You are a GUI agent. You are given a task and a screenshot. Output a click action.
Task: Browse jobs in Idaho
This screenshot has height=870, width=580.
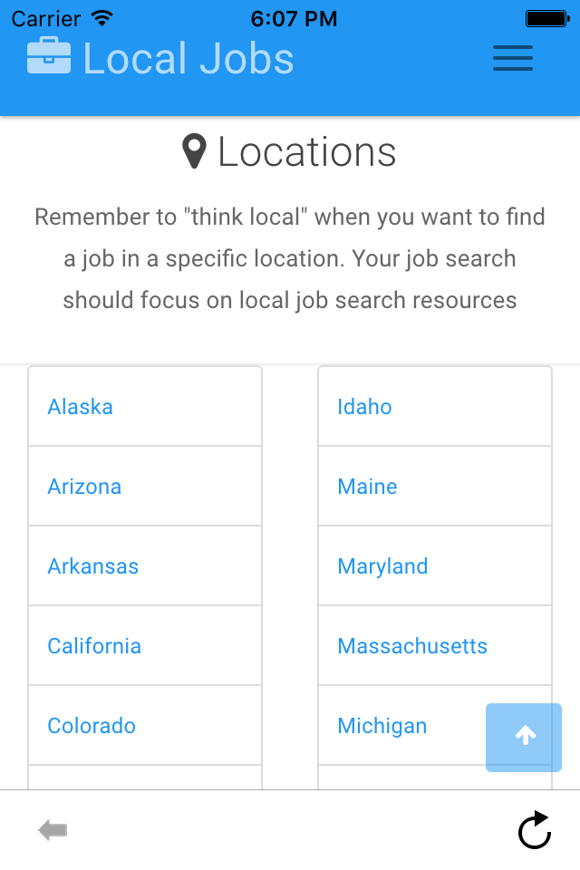[x=364, y=407]
